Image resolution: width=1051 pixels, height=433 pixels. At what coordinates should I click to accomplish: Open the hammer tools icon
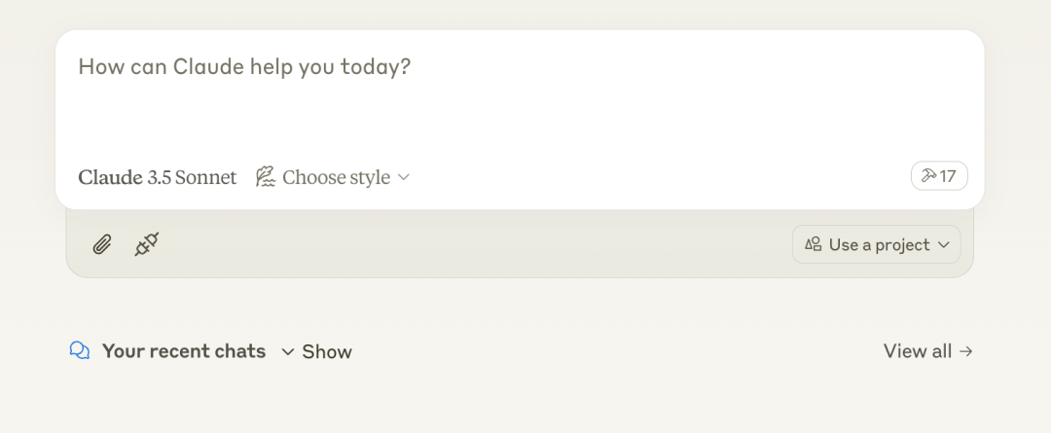tap(928, 176)
